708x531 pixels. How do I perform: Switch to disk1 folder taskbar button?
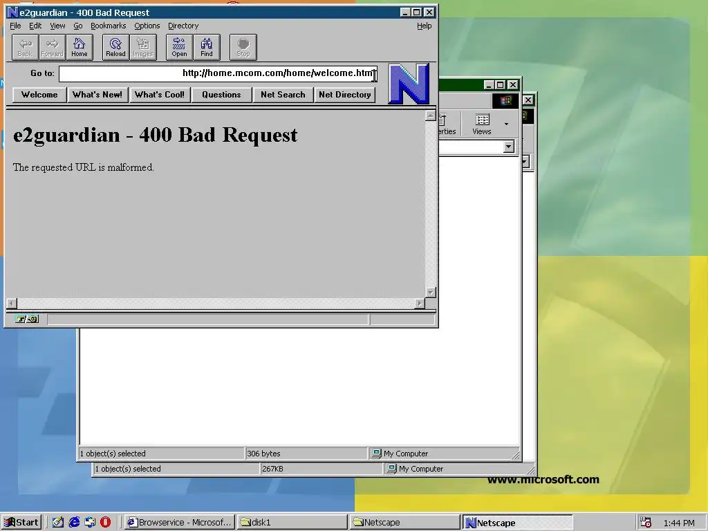(292, 523)
